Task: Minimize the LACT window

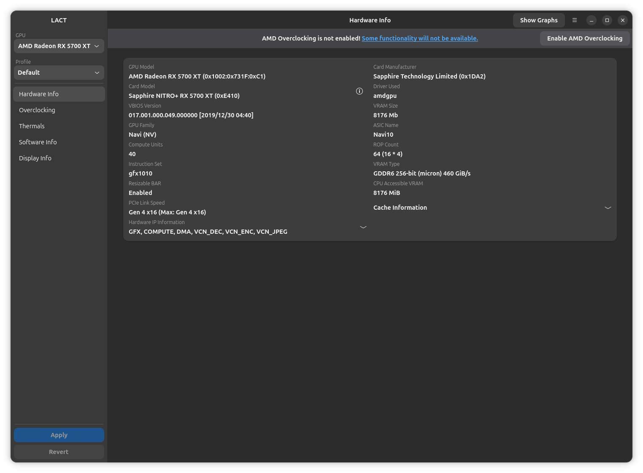Action: 592,20
